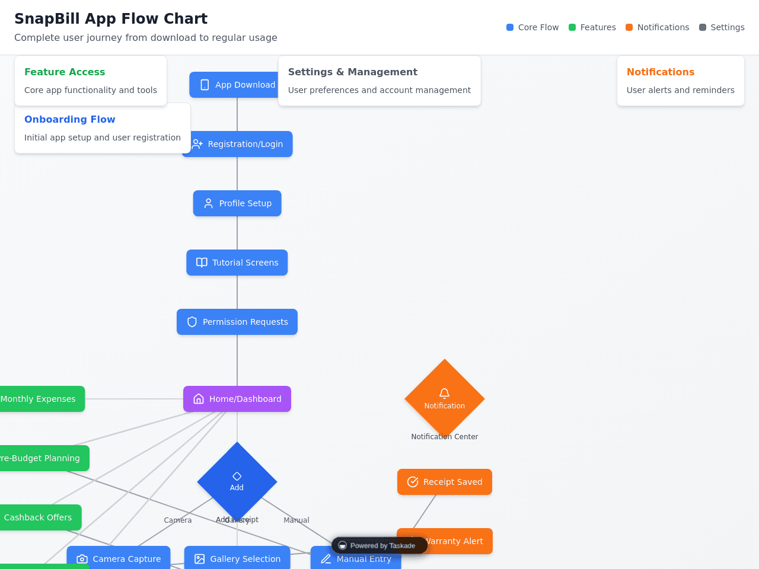Click the Receipt Saved notification label
The width and height of the screenshot is (759, 569).
[453, 482]
